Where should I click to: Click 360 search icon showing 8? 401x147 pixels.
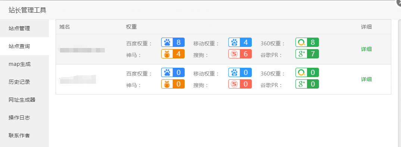click(301, 42)
